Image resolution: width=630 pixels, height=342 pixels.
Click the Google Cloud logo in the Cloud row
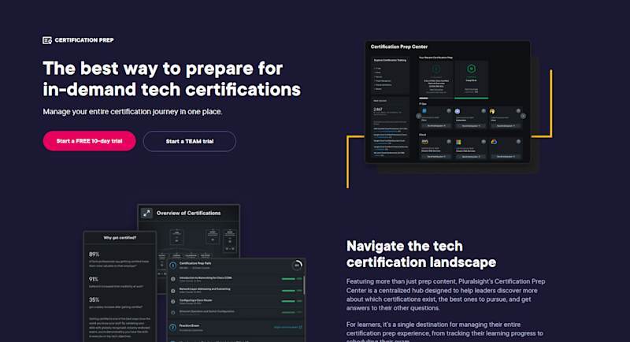click(x=494, y=142)
